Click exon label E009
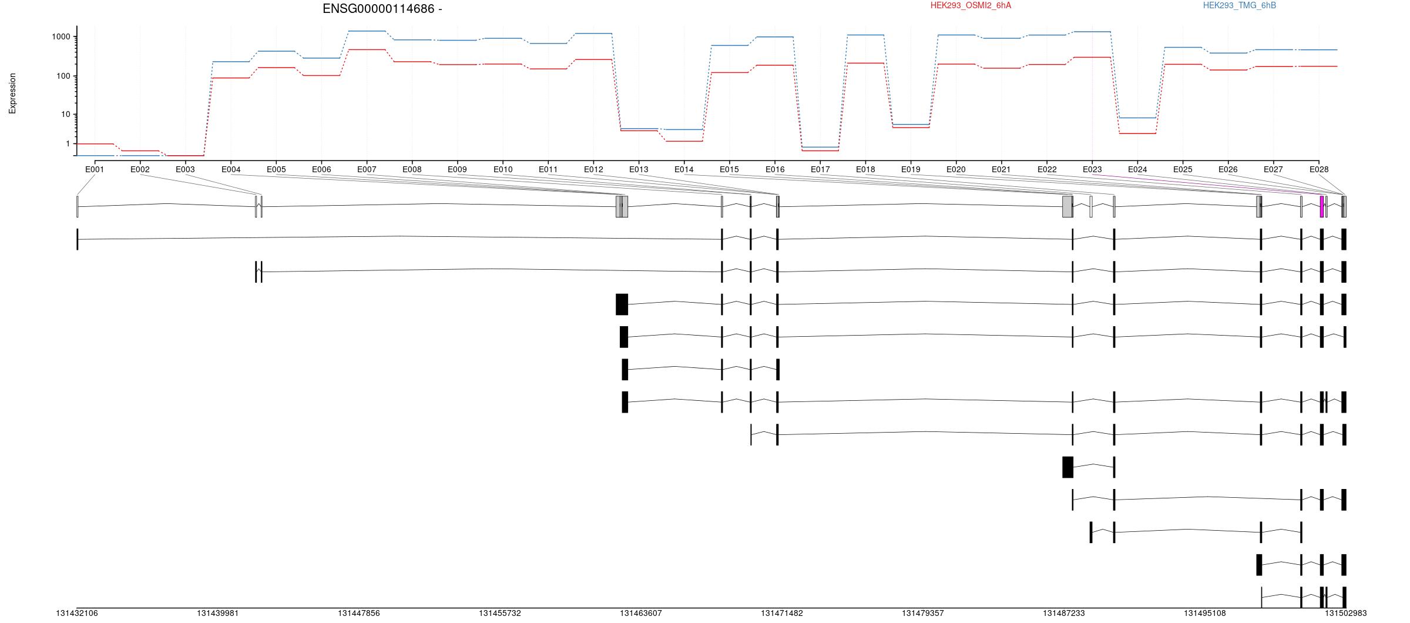The width and height of the screenshot is (1410, 623). point(457,169)
